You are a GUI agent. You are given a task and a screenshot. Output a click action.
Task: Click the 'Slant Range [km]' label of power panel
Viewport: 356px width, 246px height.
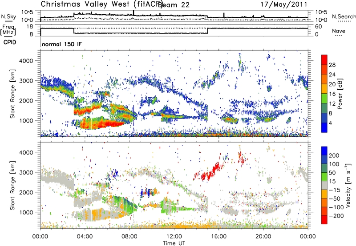12,94
